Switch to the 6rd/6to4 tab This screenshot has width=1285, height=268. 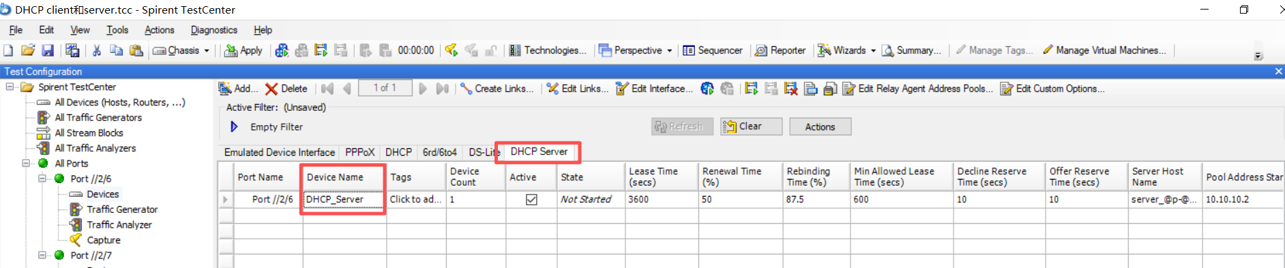(x=439, y=152)
